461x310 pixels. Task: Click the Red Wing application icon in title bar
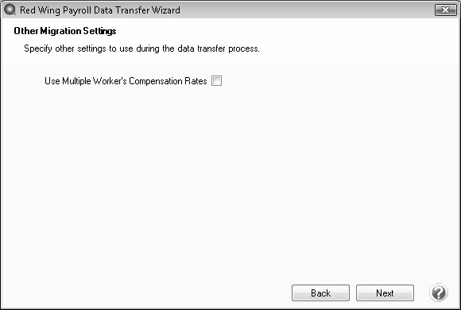pos(10,10)
